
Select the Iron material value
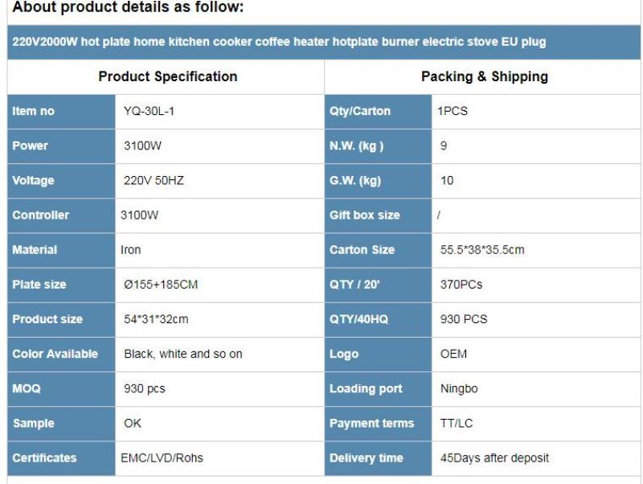131,250
